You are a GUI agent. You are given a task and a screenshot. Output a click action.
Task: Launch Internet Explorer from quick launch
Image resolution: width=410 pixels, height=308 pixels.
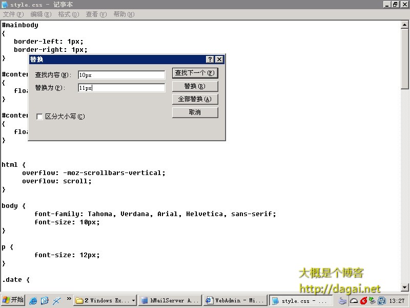point(33,301)
